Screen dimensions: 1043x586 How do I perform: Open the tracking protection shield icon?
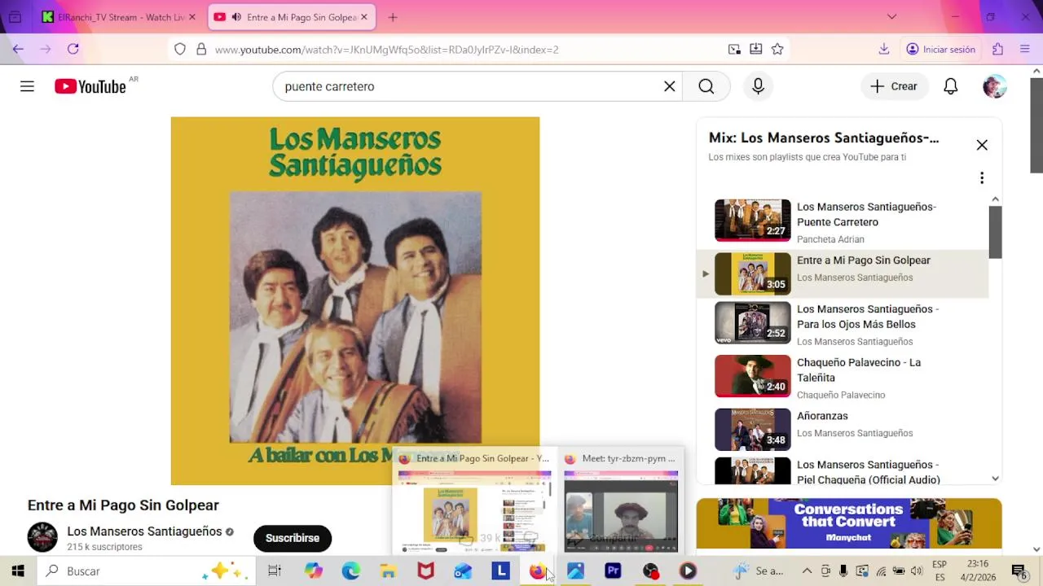(180, 50)
